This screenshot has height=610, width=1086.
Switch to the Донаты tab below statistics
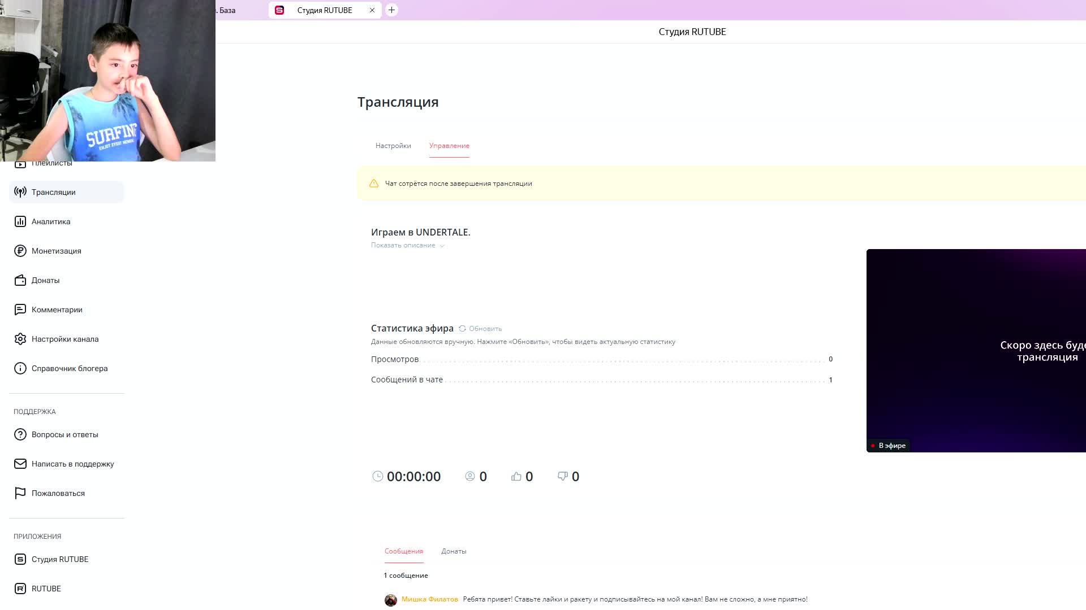[x=454, y=551]
